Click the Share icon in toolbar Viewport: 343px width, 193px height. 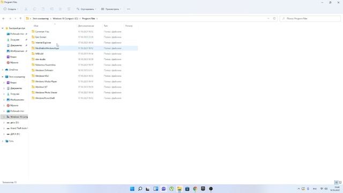click(x=60, y=9)
